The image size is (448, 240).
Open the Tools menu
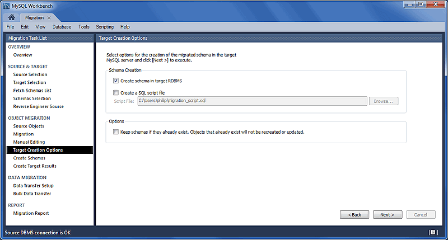click(x=84, y=27)
